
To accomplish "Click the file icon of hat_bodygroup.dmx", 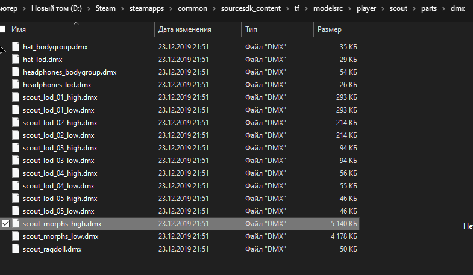I will [16, 47].
